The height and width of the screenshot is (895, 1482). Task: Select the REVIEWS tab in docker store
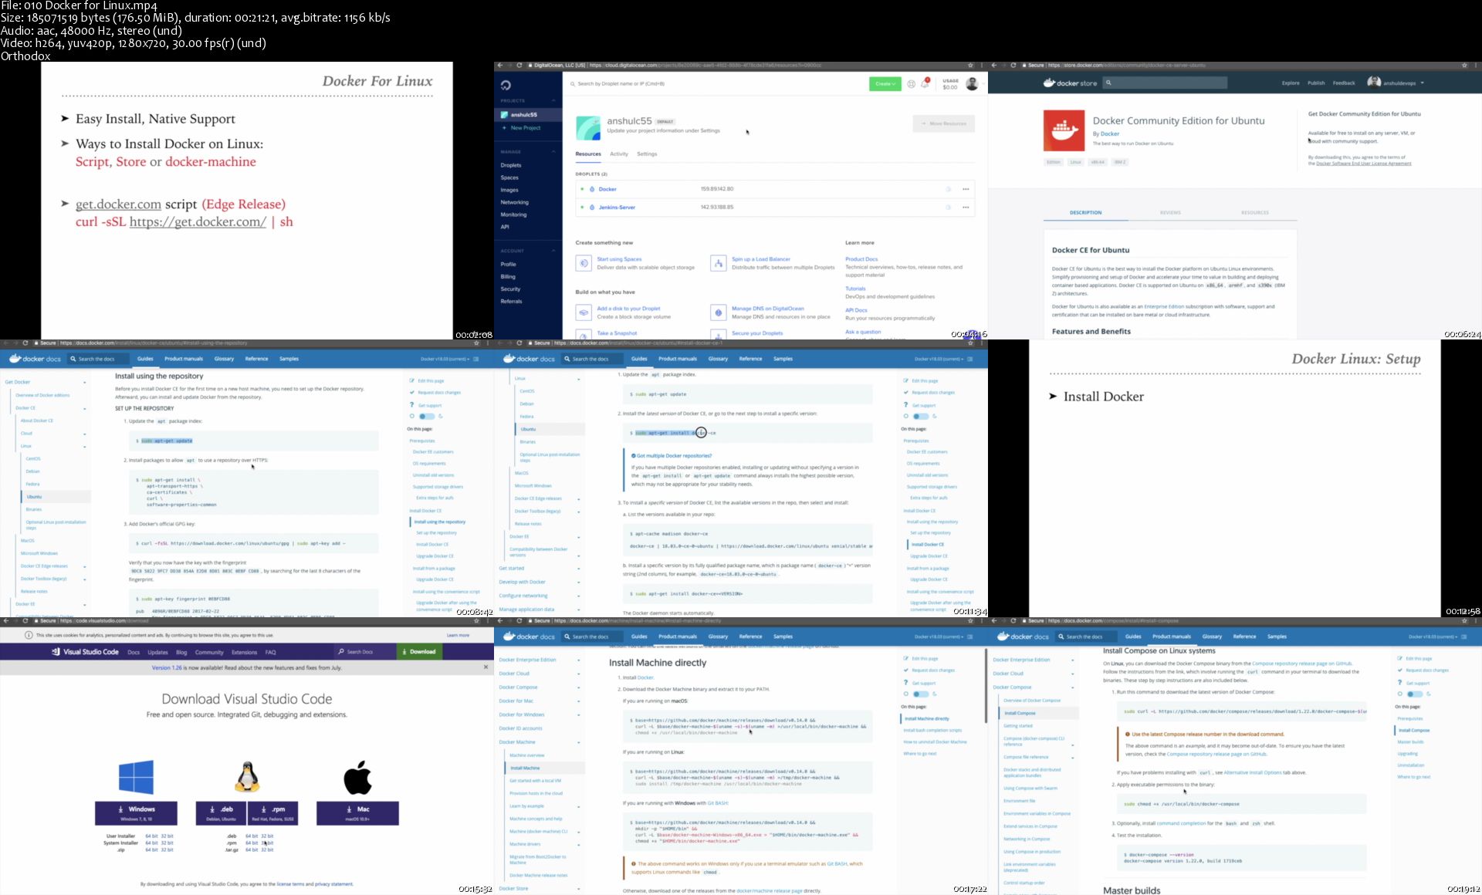(1170, 213)
